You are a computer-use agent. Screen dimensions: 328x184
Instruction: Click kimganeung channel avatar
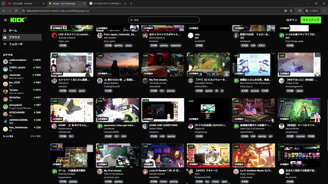pos(191,126)
